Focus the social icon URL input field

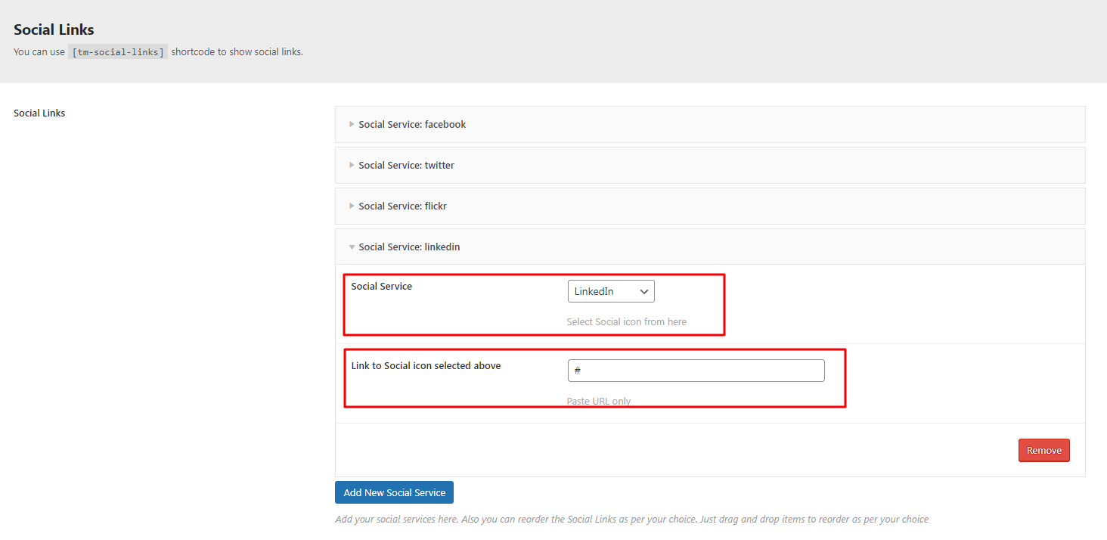pos(696,371)
